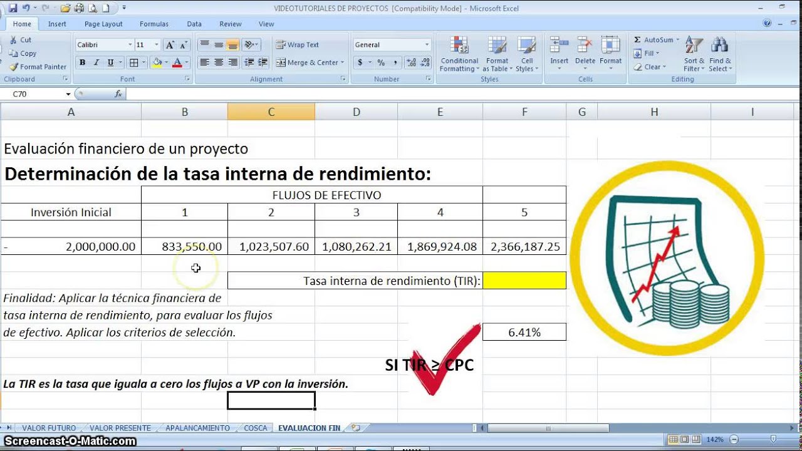The height and width of the screenshot is (451, 802).
Task: Switch to Page Layout view in status bar
Action: [x=685, y=440]
